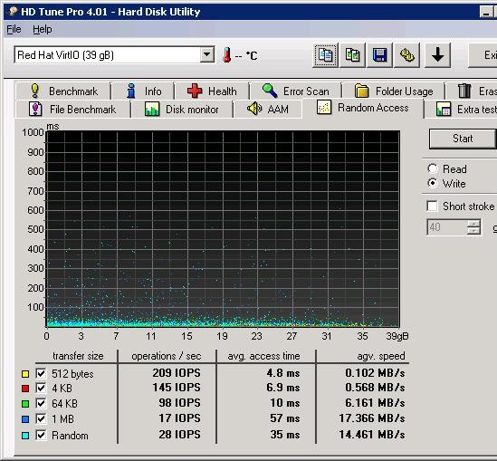This screenshot has height=461, width=497.
Task: Click the Random Access scatter icon
Action: pyautogui.click(x=324, y=108)
